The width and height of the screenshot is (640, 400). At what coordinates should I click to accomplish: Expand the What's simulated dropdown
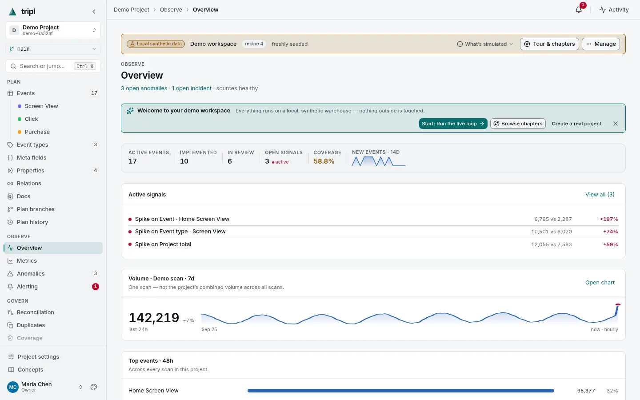tap(485, 44)
